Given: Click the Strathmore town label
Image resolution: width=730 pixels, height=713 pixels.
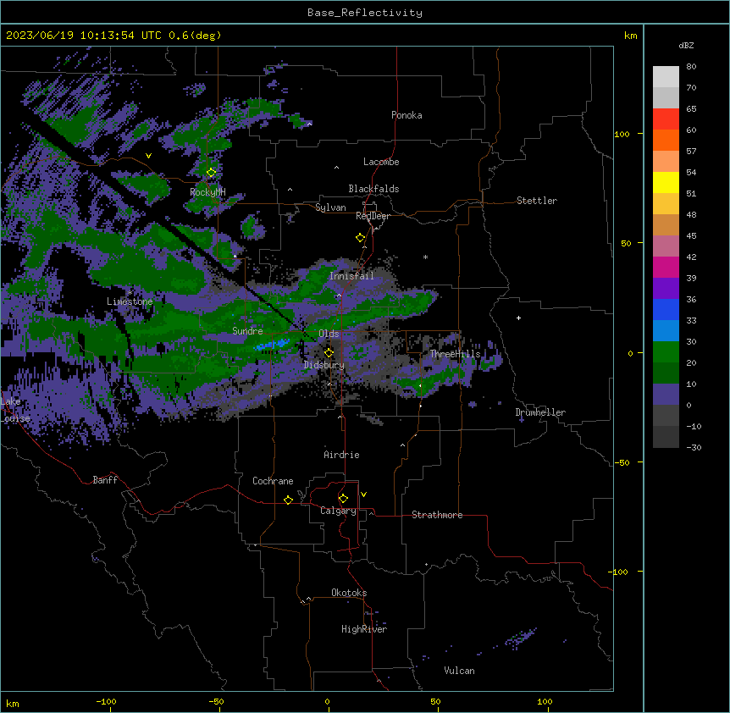Looking at the screenshot, I should pos(437,515).
